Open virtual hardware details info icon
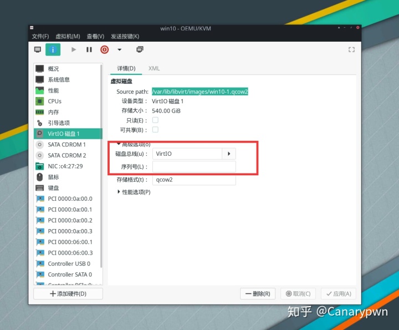The width and height of the screenshot is (399, 330). click(53, 49)
